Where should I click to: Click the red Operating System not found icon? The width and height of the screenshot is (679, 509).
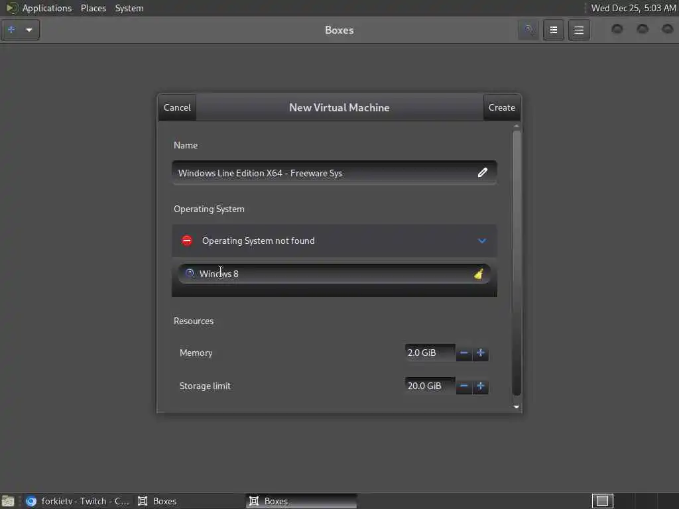(x=187, y=241)
